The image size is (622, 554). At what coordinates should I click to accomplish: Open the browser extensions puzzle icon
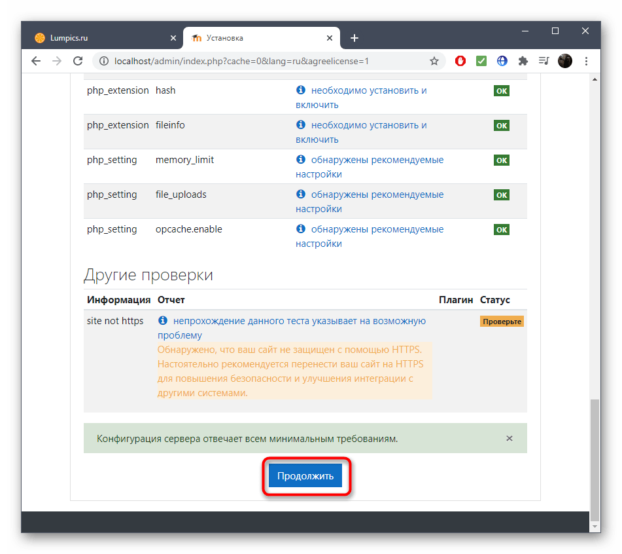523,61
